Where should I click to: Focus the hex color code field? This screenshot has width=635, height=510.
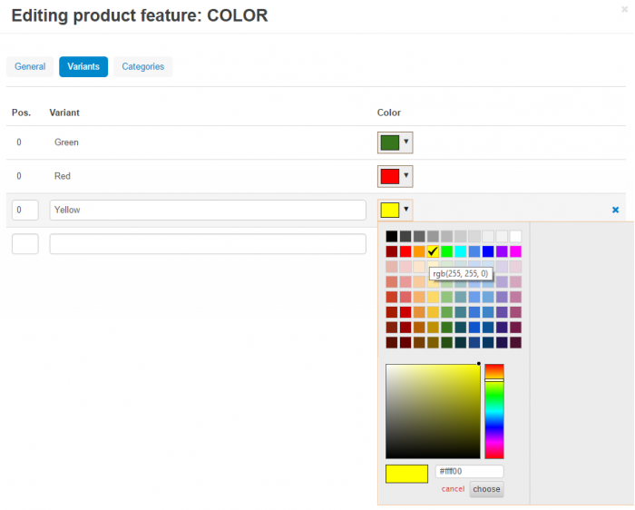coord(469,471)
